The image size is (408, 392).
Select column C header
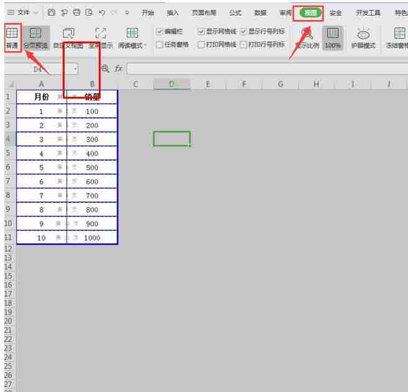(135, 84)
